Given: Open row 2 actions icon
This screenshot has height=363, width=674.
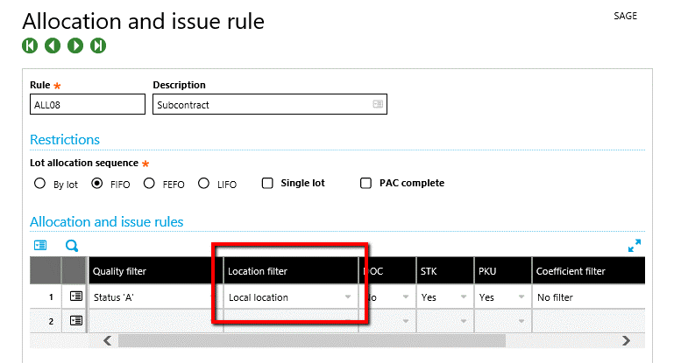Looking at the screenshot, I should 75,321.
